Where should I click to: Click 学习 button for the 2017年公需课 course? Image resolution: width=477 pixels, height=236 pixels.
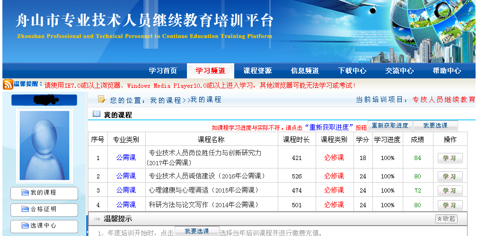(450, 158)
